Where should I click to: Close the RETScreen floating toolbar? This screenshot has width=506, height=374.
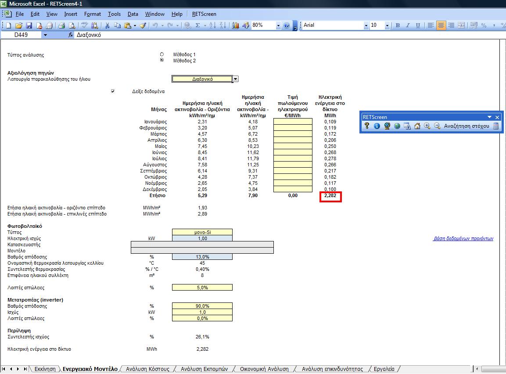[497, 117]
